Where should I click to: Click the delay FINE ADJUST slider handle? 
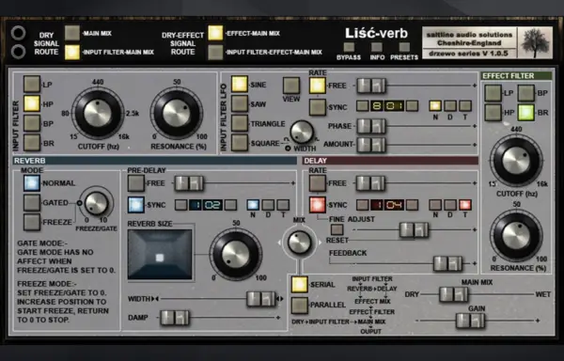pos(414,229)
